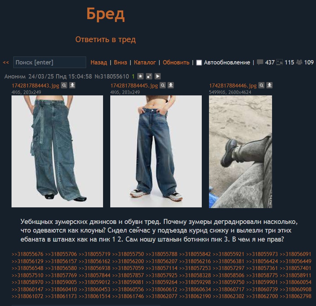Open the Назад link
The height and width of the screenshot is (306, 316).
click(x=99, y=62)
